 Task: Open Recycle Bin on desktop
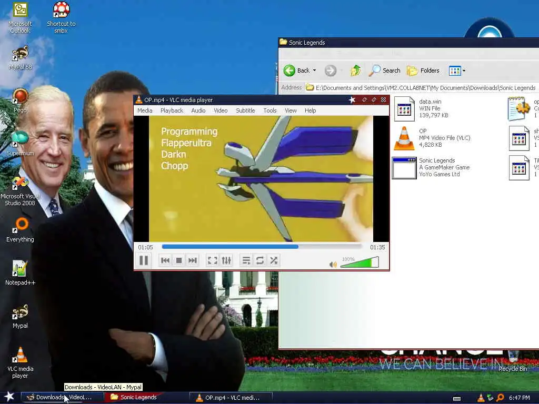[x=513, y=360]
